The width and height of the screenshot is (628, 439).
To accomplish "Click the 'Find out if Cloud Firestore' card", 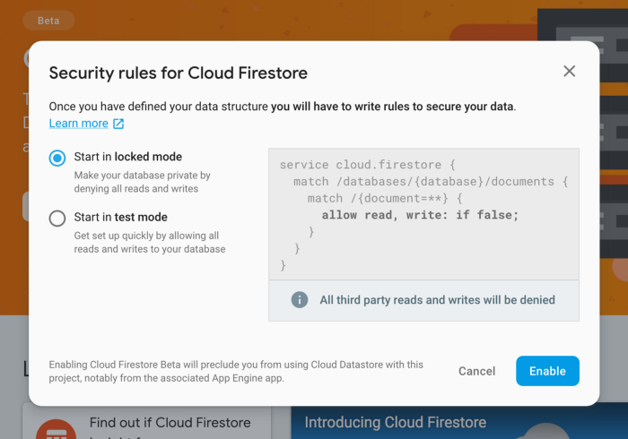I will pos(146,423).
